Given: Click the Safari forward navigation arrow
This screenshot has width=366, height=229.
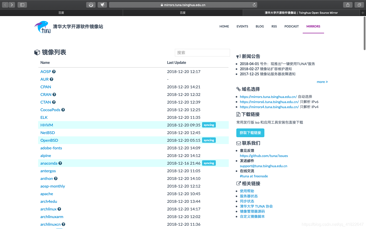Looking at the screenshot, I should tap(12, 5).
